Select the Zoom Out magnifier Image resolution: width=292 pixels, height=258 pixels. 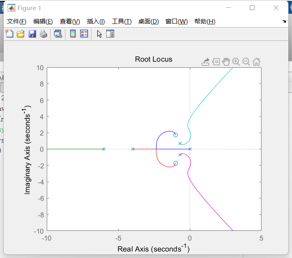pos(246,62)
